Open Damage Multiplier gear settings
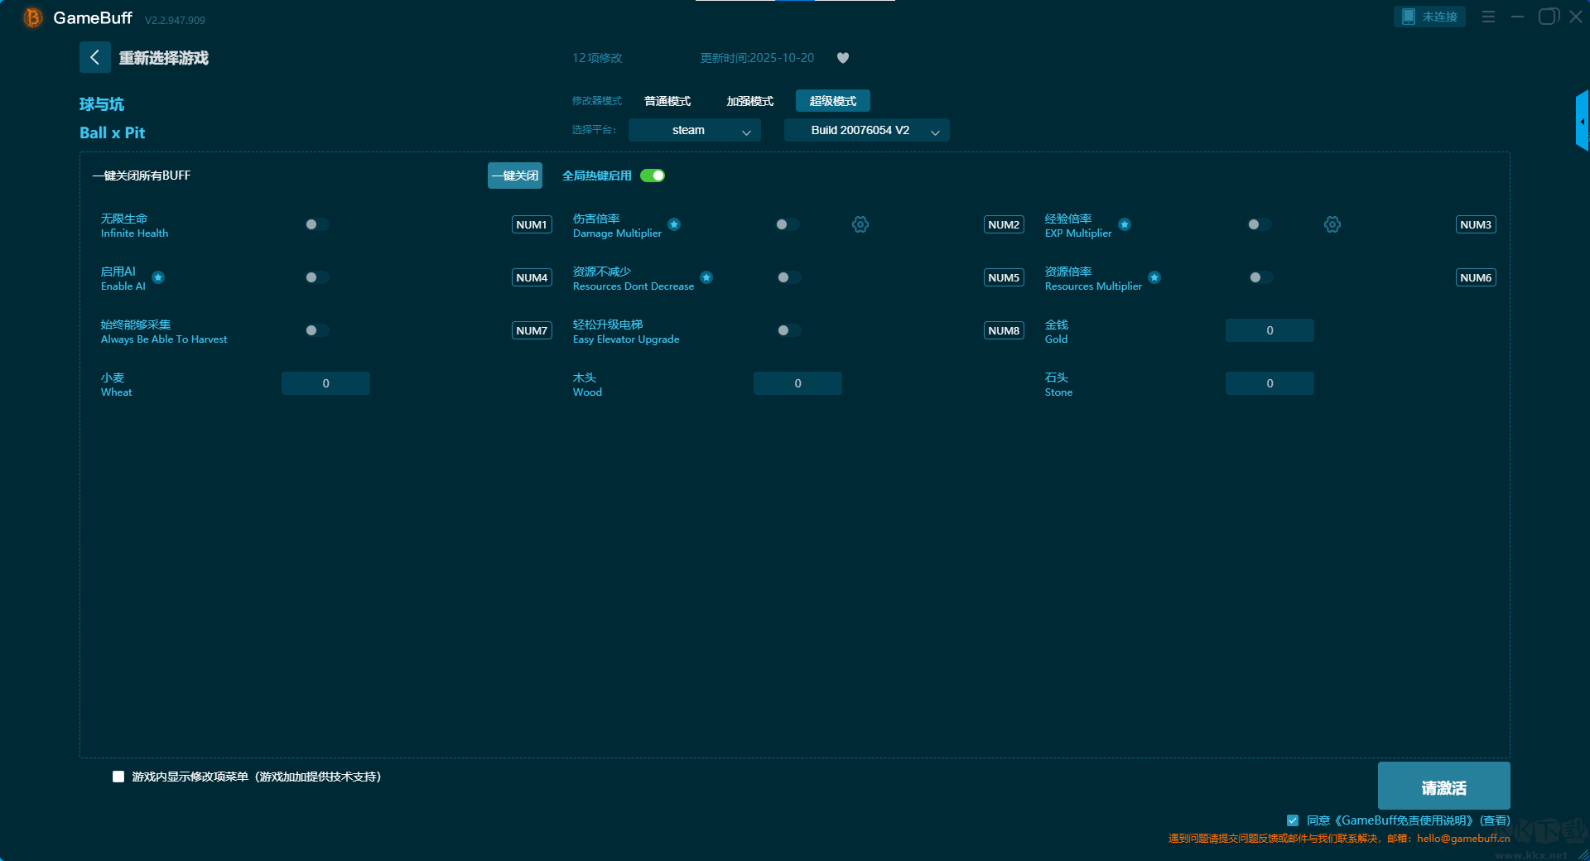The height and width of the screenshot is (861, 1590). point(860,224)
